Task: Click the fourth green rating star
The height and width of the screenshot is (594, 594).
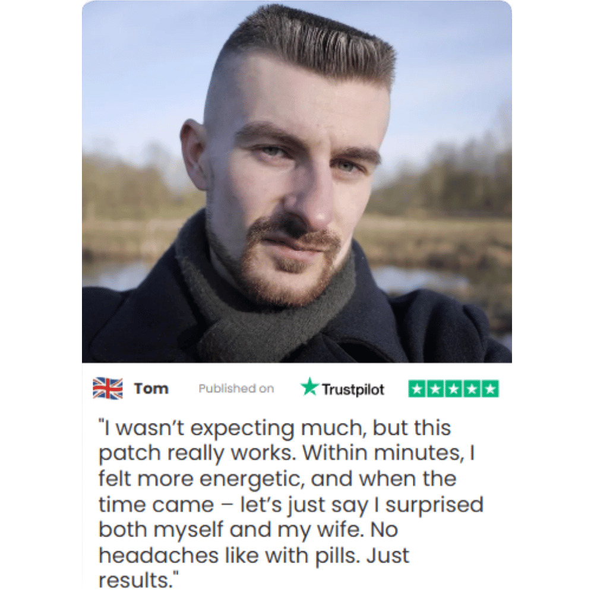Action: tap(472, 388)
